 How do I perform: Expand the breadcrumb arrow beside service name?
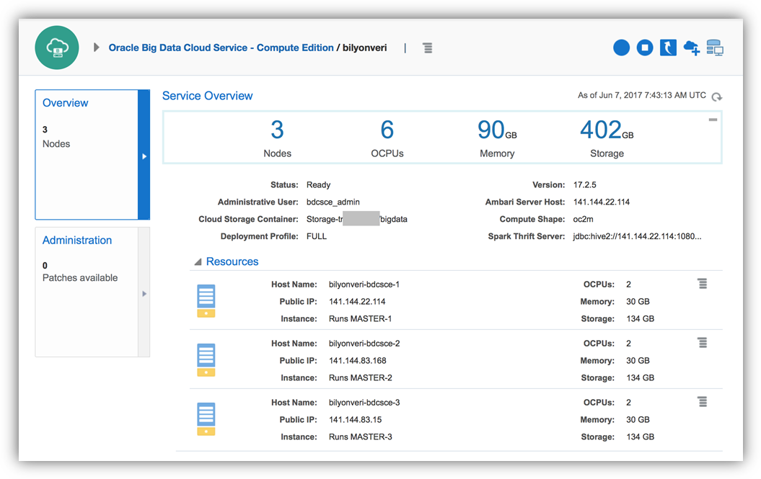[97, 48]
